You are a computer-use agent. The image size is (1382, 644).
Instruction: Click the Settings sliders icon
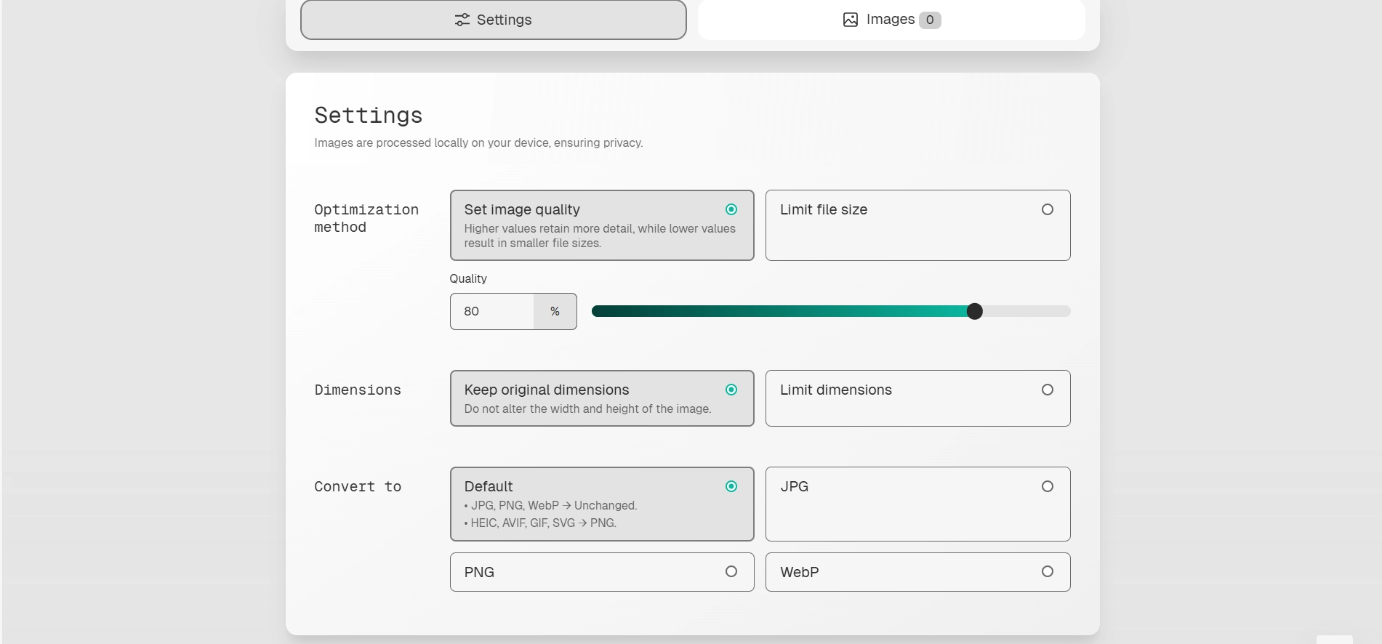[462, 20]
